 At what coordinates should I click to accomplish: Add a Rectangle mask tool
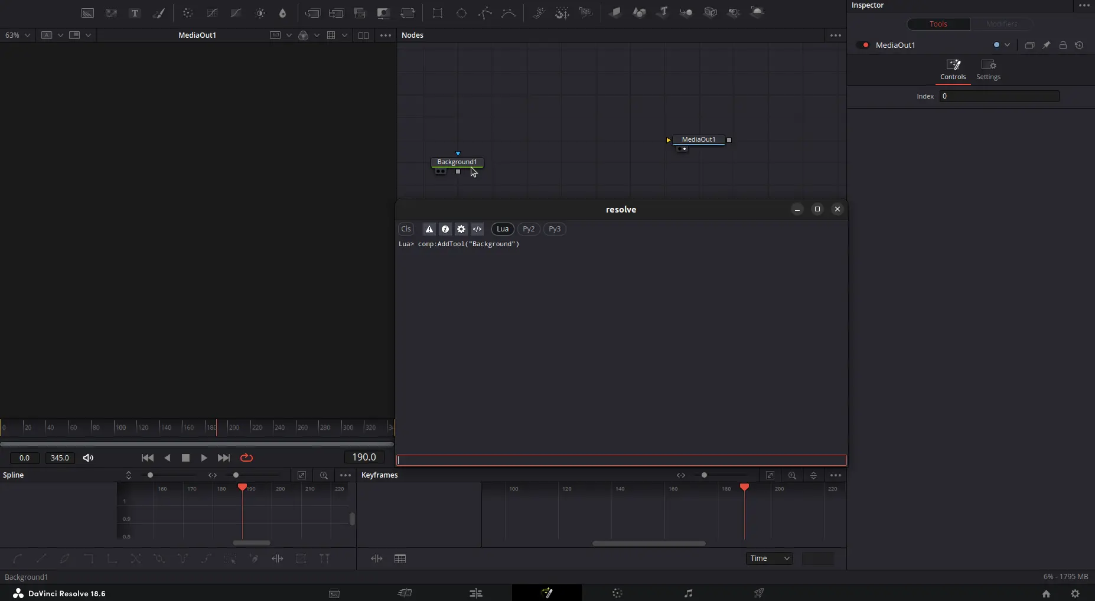pyautogui.click(x=438, y=12)
